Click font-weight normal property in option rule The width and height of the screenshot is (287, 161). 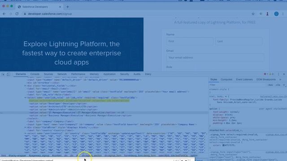pyautogui.click(x=226, y=112)
